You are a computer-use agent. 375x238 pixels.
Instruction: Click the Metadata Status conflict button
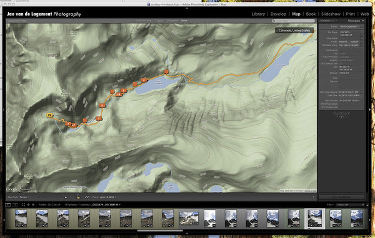click(362, 45)
